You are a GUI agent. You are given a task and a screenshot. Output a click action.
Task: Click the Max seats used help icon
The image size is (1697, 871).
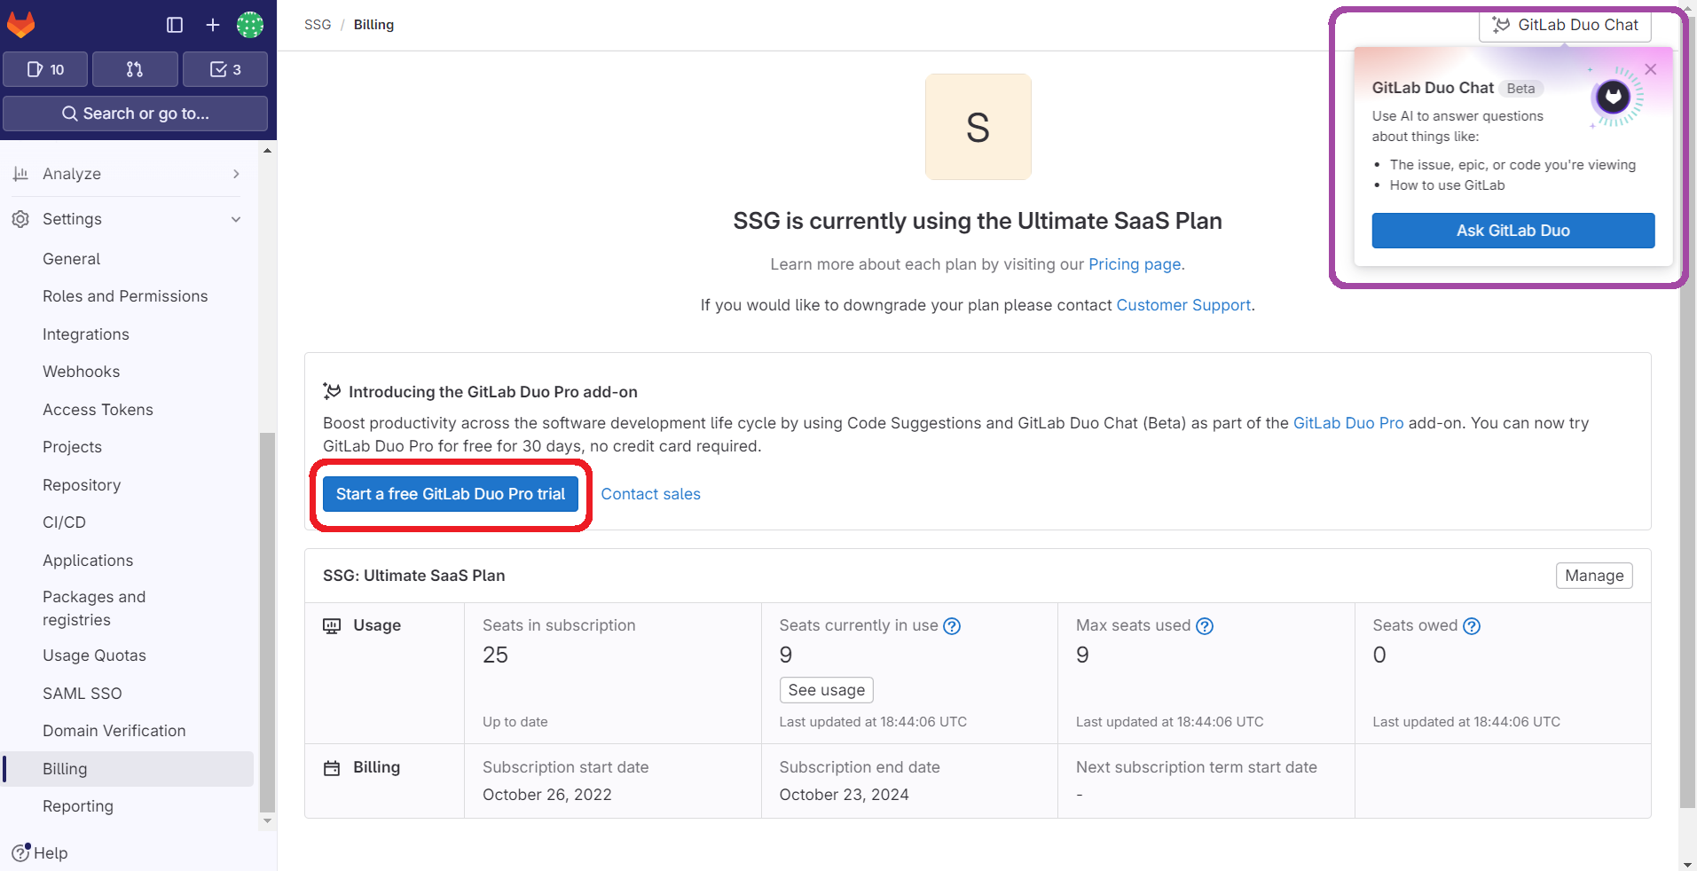click(1205, 625)
